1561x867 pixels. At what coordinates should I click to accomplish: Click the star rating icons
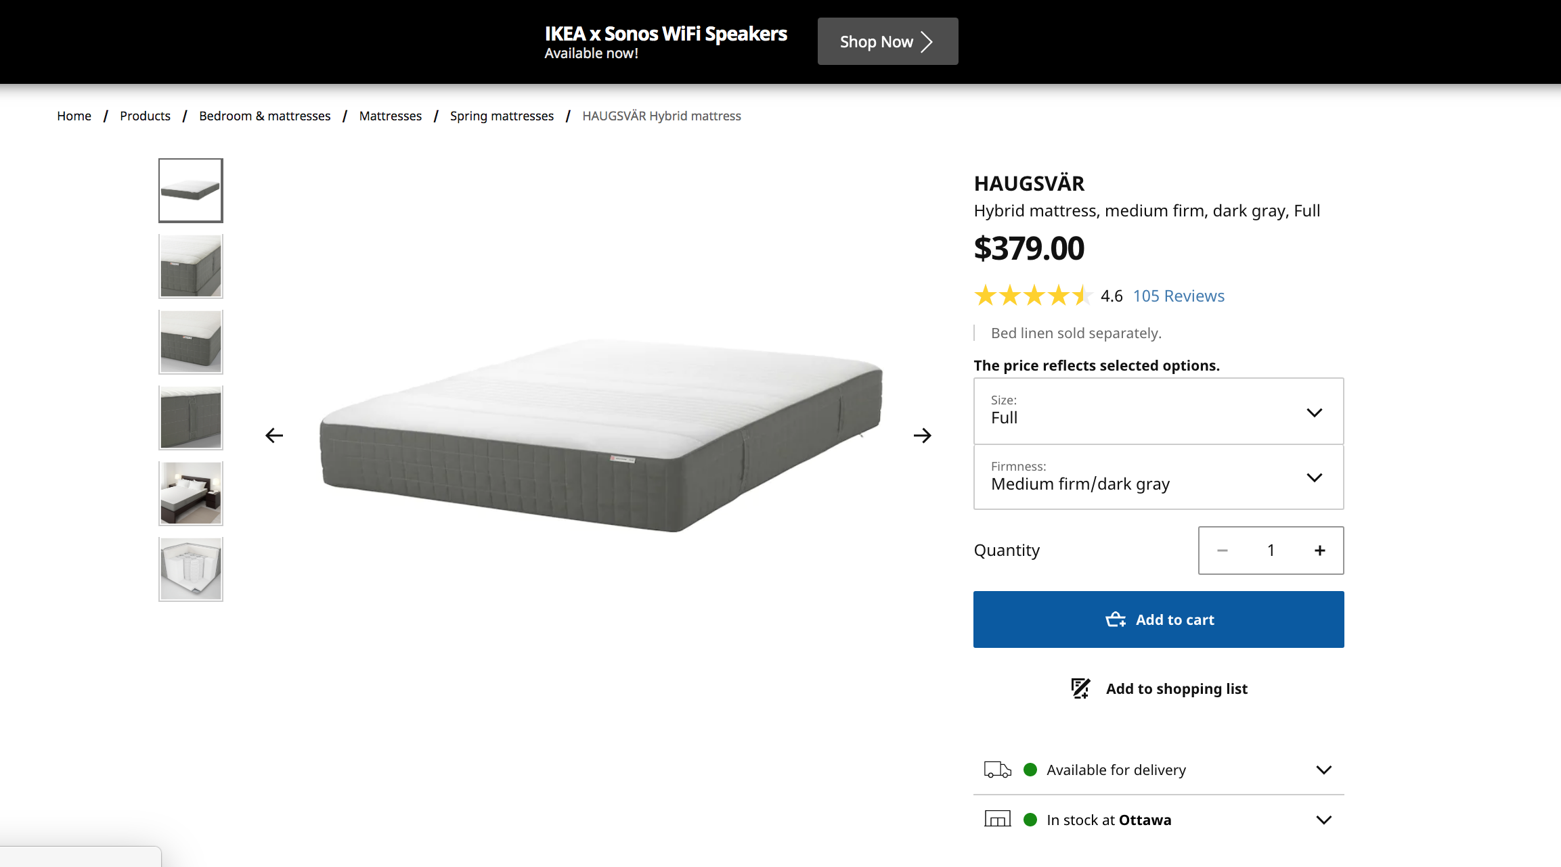point(1032,296)
